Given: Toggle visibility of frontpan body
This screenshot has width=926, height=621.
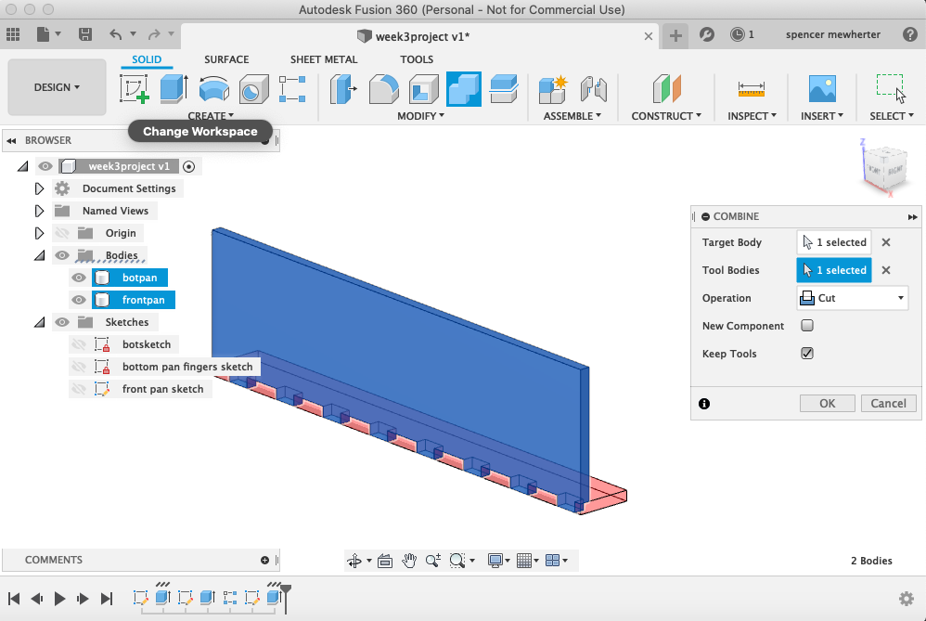Looking at the screenshot, I should click(79, 300).
